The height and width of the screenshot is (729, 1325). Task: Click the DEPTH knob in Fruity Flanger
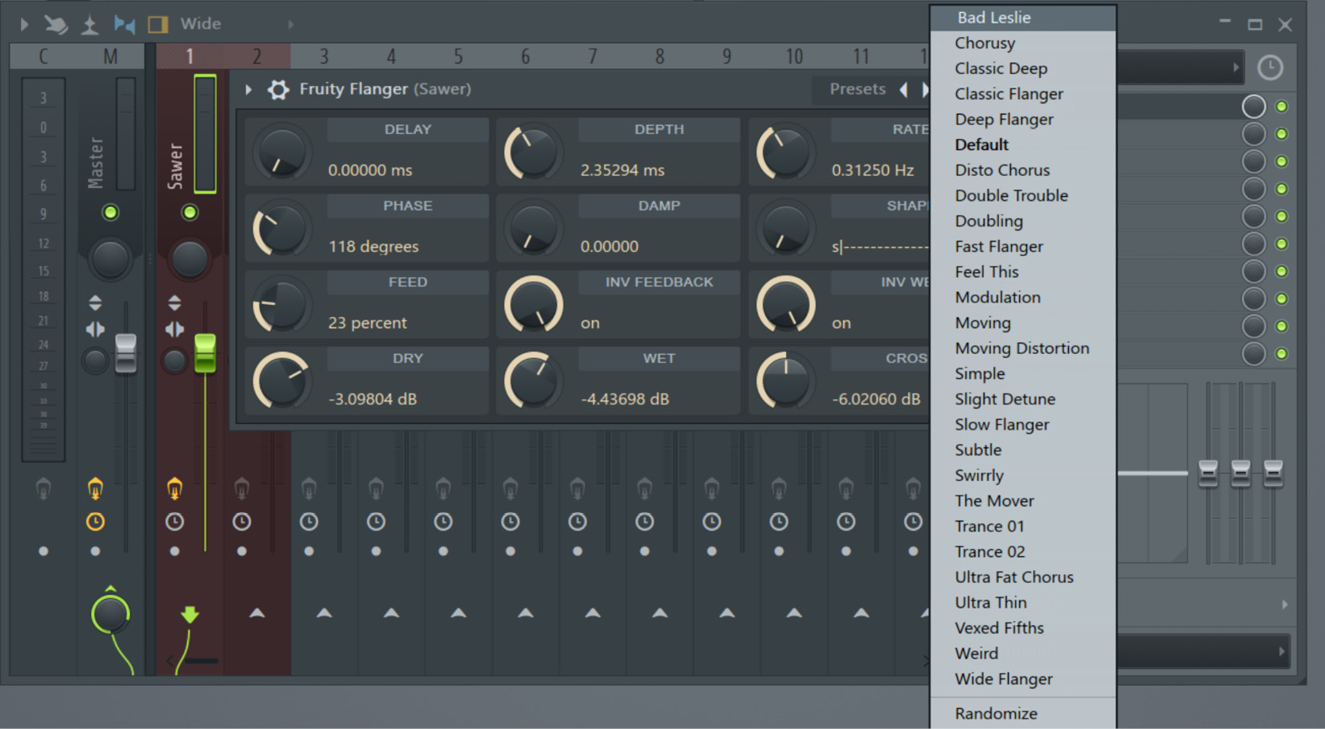532,153
